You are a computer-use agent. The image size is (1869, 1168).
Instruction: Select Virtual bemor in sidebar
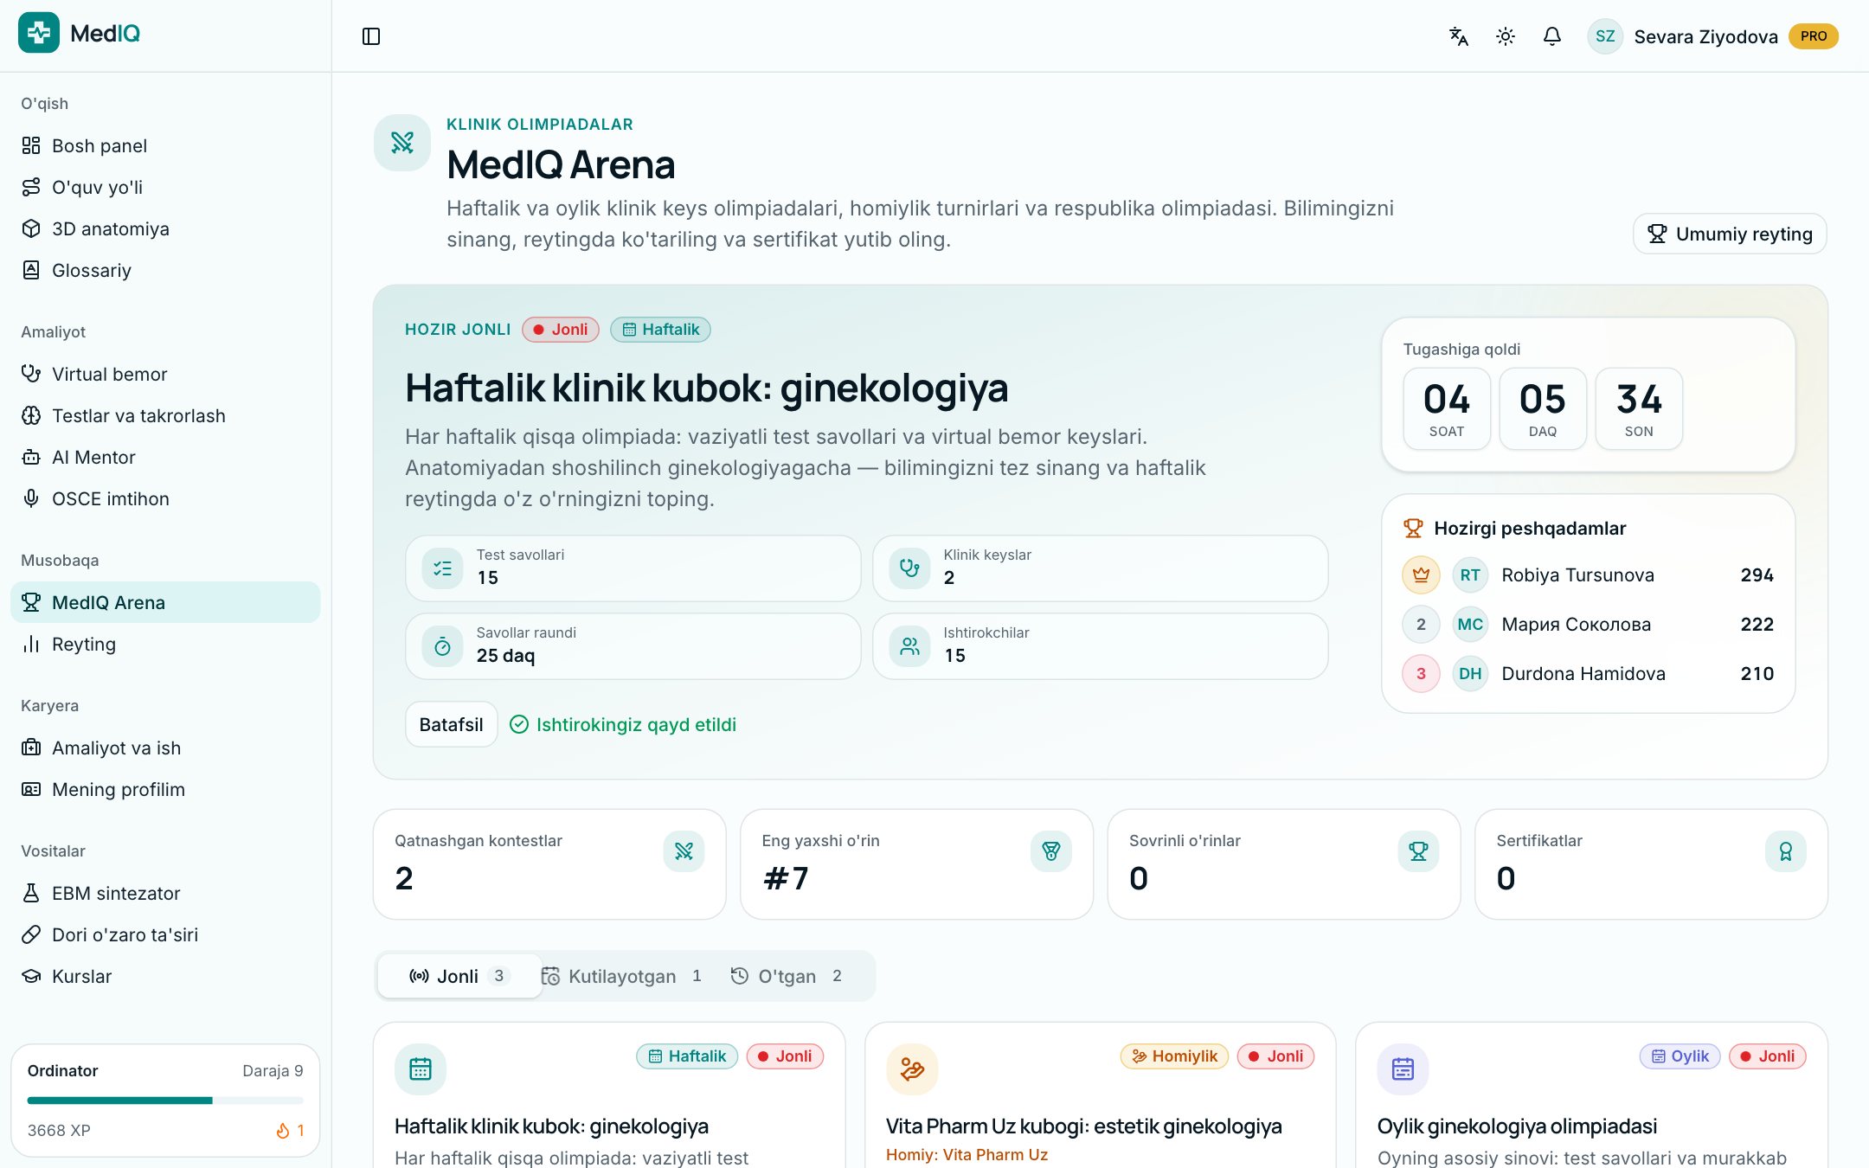tap(165, 374)
